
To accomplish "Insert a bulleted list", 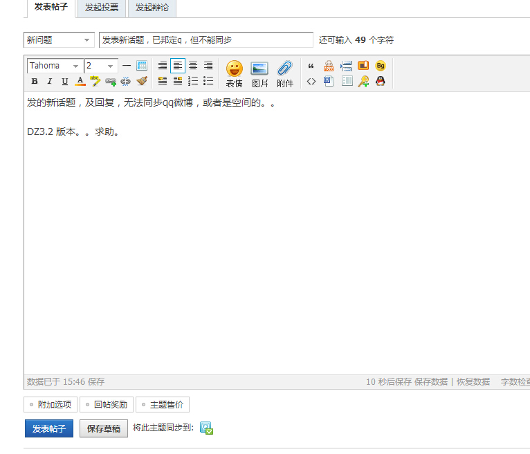I will [x=208, y=81].
